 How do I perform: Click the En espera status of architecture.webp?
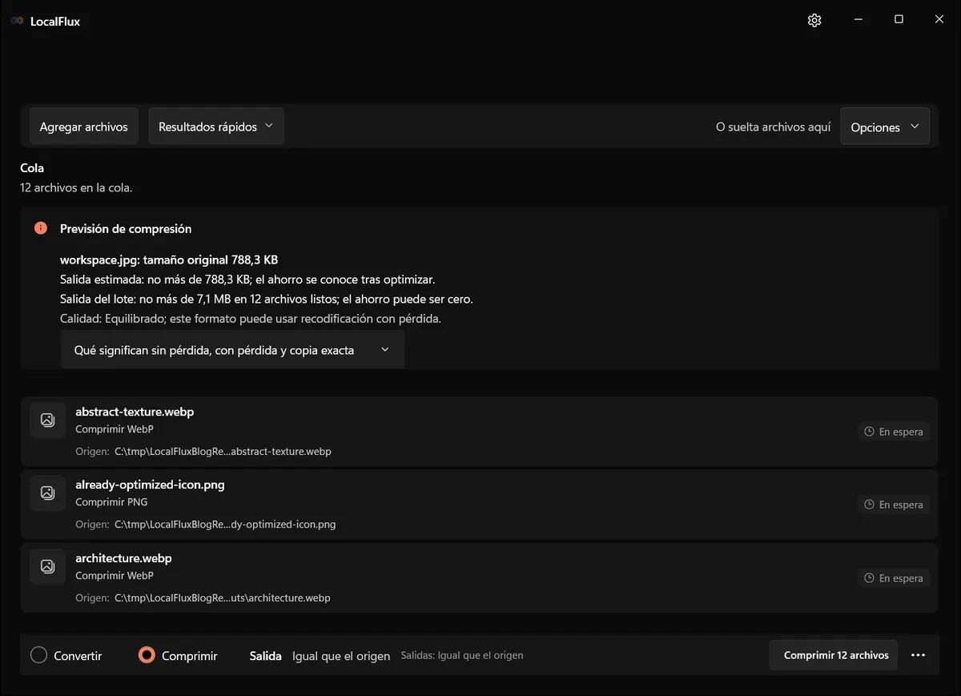click(894, 578)
